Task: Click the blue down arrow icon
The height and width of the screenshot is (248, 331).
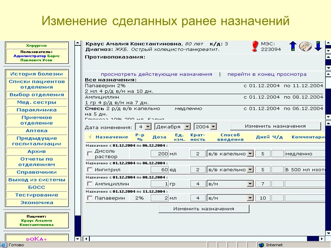Action: click(x=318, y=46)
